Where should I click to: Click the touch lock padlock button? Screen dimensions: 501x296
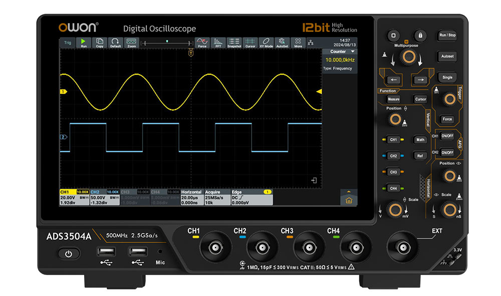coord(420,35)
